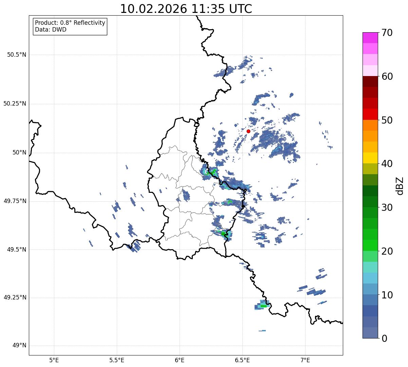Click the 7°E longitude label
Viewport: 408px width, 367px height.
305,360
